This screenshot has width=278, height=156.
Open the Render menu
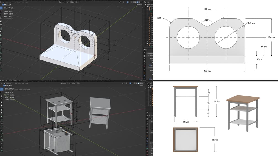tap(10, 81)
